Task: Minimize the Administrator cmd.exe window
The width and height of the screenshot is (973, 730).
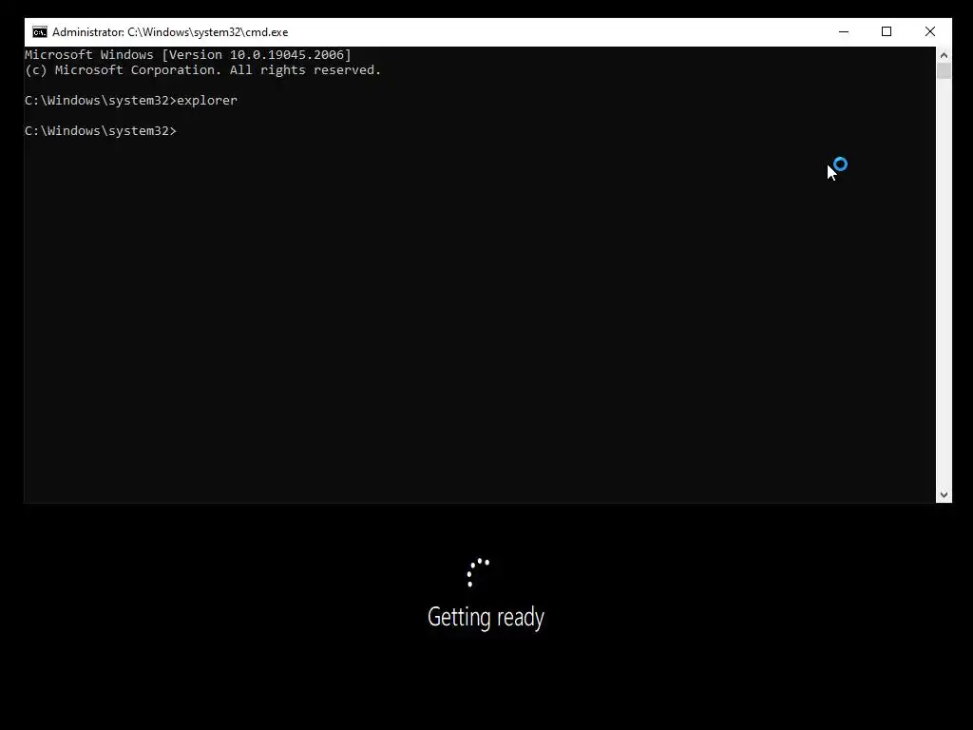Action: (844, 31)
